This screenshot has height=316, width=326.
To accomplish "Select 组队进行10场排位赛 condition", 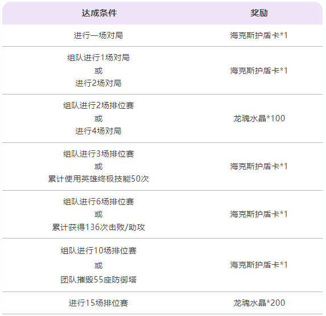I will [x=98, y=251].
